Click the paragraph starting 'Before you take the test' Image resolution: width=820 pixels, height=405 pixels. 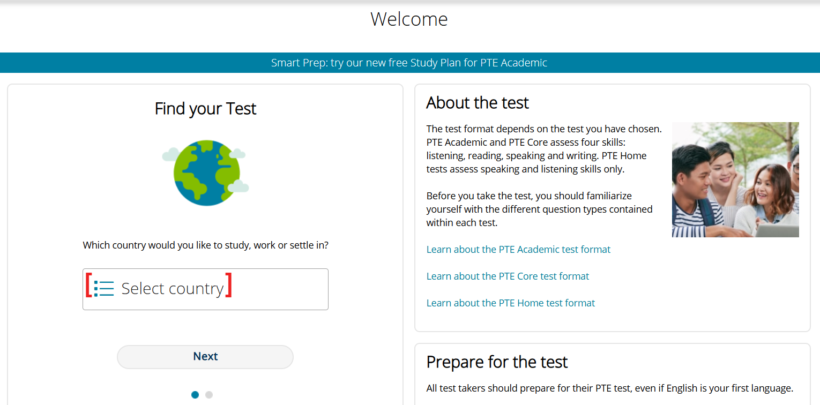click(539, 209)
